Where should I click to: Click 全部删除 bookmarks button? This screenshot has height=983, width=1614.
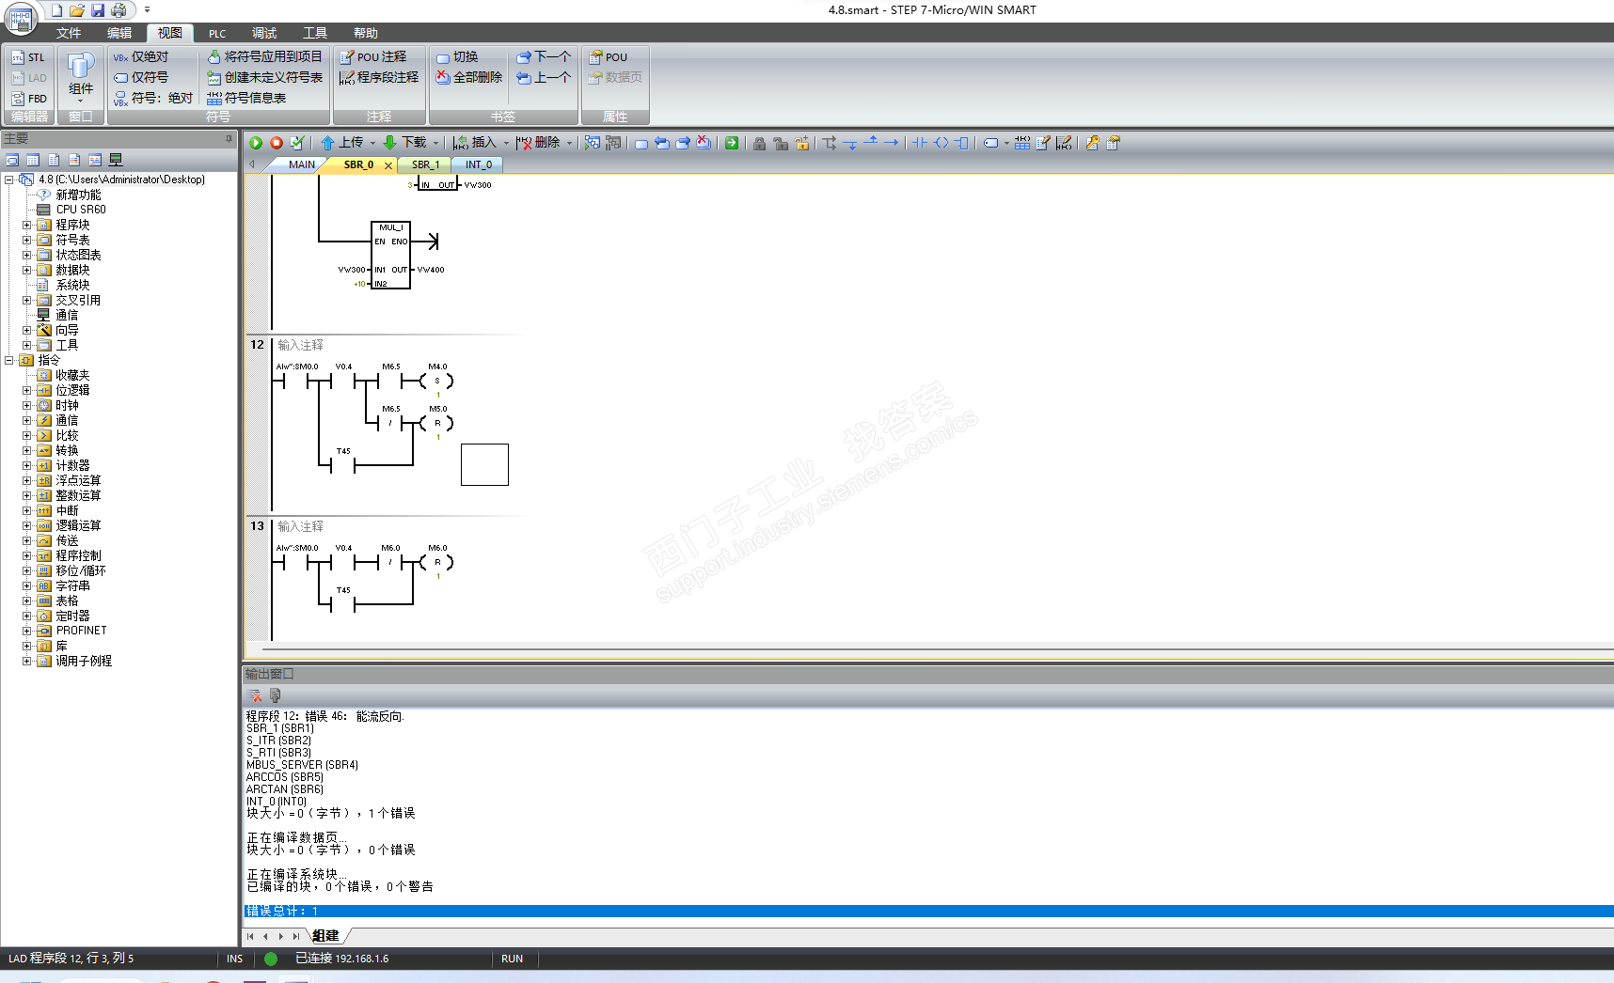coord(469,78)
